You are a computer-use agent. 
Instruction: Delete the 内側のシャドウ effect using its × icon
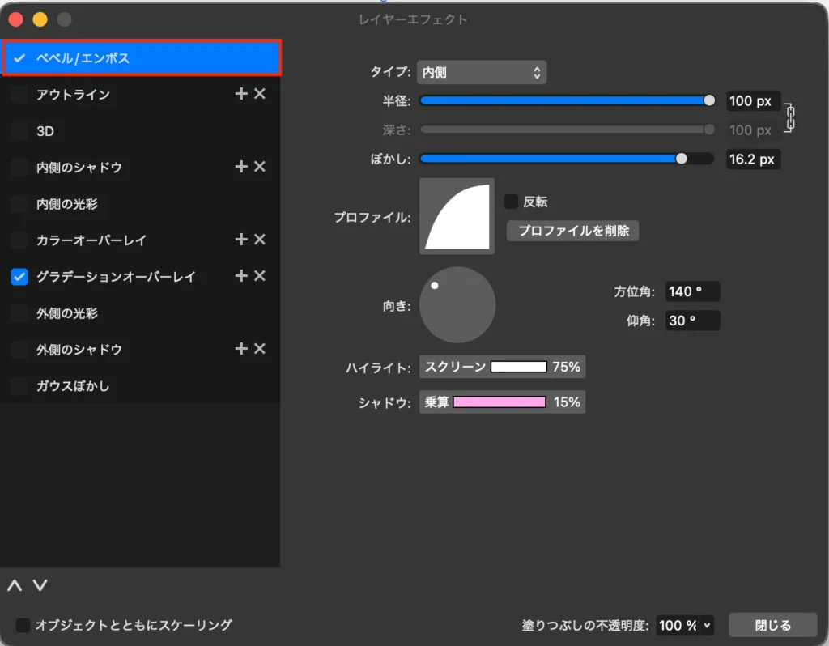258,167
